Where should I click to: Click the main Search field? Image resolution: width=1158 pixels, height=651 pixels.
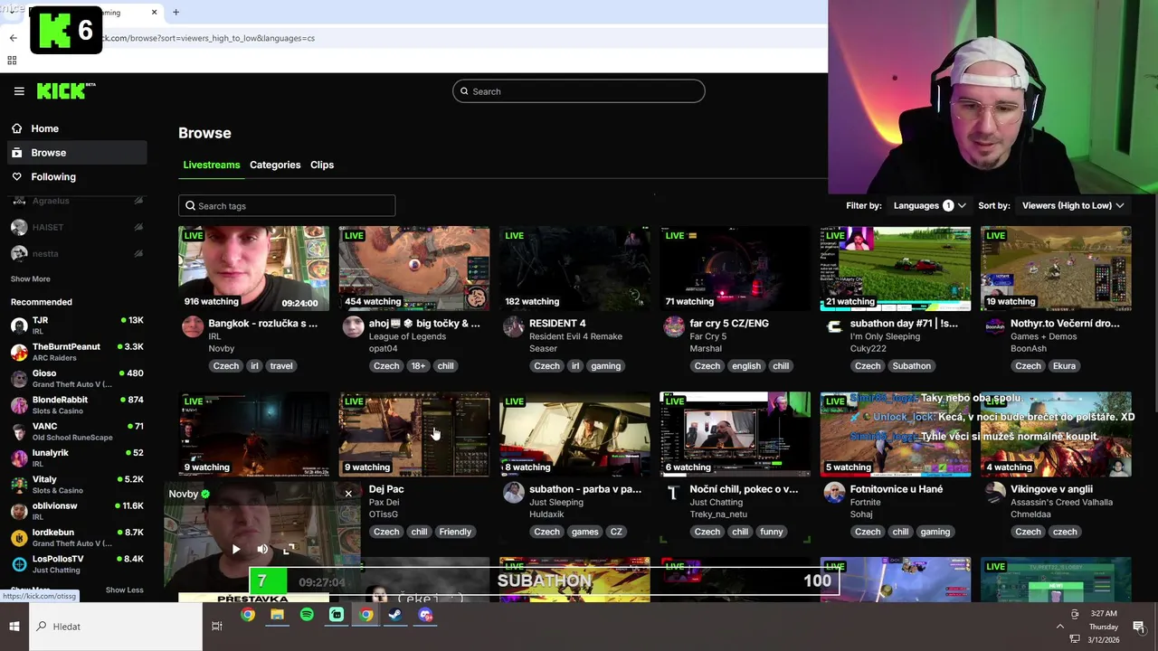tap(579, 91)
